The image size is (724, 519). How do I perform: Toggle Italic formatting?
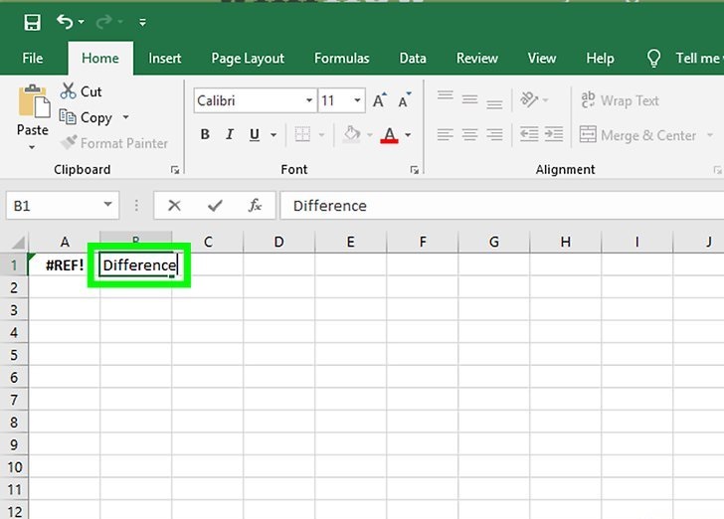pyautogui.click(x=231, y=135)
